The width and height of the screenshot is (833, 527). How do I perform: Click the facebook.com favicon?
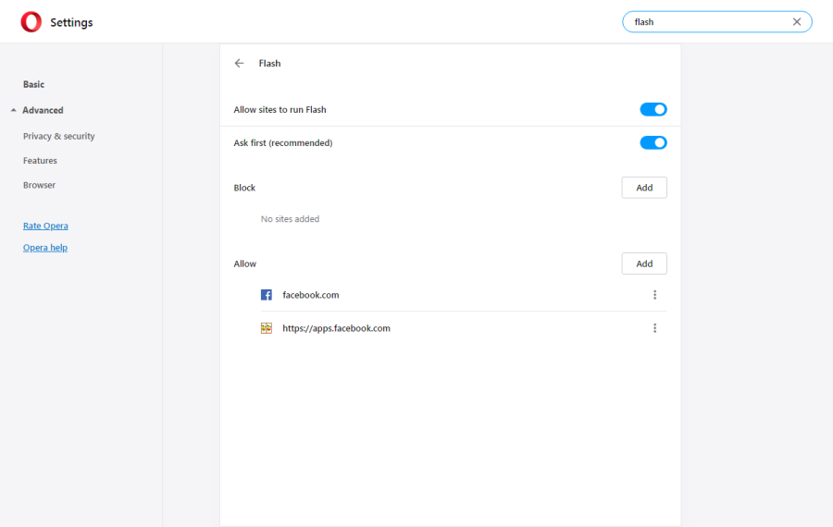[267, 295]
